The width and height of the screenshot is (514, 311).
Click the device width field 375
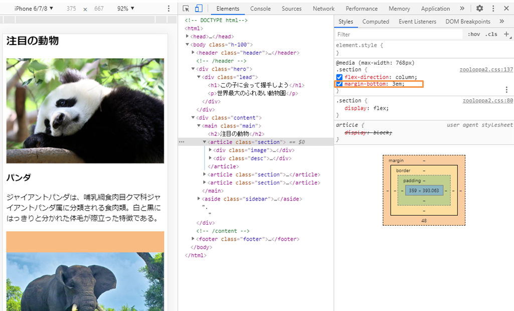coord(71,9)
